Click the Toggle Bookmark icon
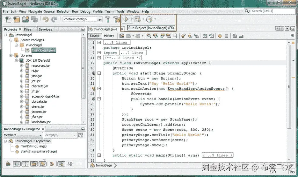This screenshot has width=298, height=177. click(197, 36)
